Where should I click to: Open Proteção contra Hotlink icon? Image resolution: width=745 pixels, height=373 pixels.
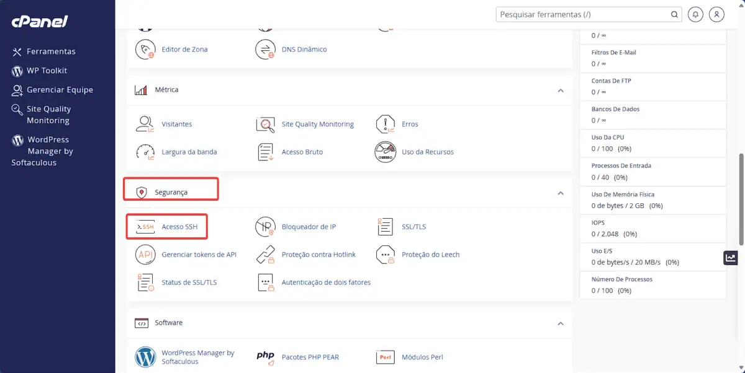[265, 255]
